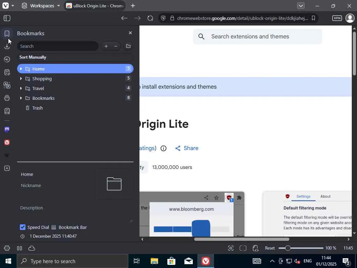Add a new bookmark with plus button

(106, 46)
